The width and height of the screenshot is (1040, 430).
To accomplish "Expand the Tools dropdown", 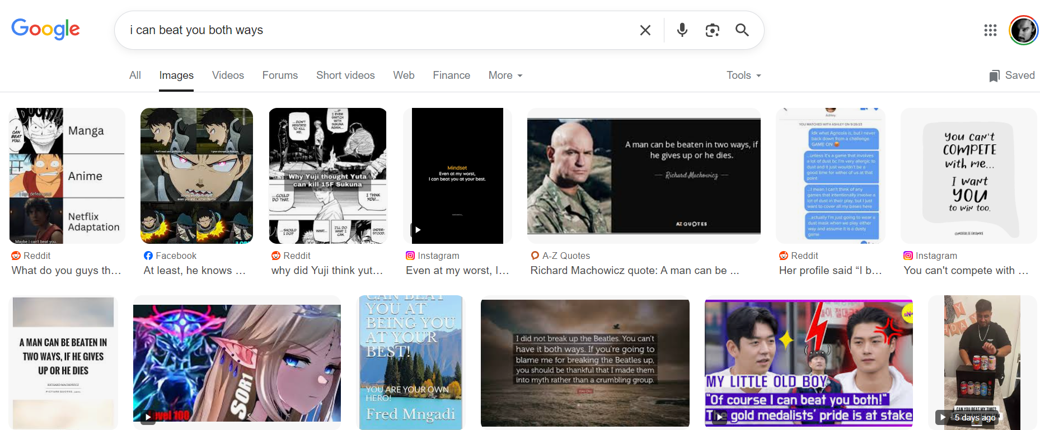I will point(743,75).
